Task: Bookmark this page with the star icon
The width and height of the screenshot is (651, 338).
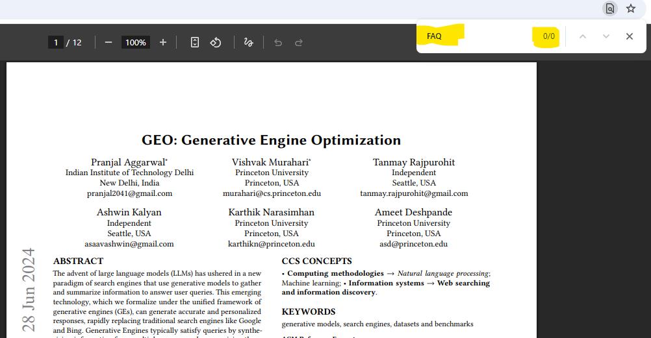Action: [630, 8]
